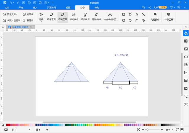The height and width of the screenshot is (133, 189).
Task: Choose the pentagon shape tool
Action: (130, 14)
